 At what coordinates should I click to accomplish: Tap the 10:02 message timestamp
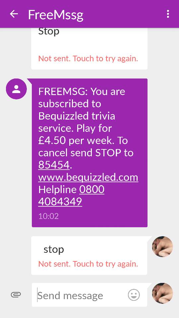tap(48, 216)
